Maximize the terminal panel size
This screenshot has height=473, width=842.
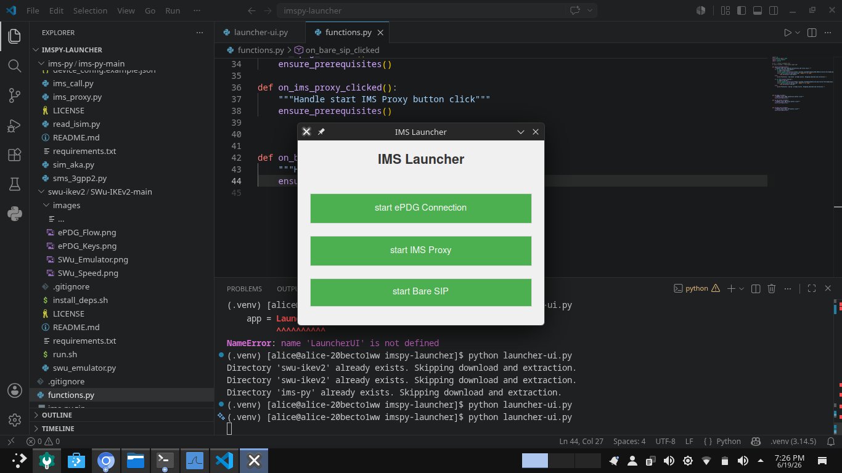click(x=812, y=288)
